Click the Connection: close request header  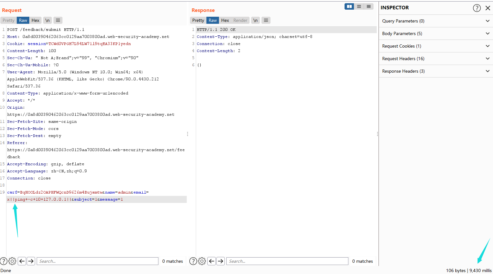coord(29,178)
